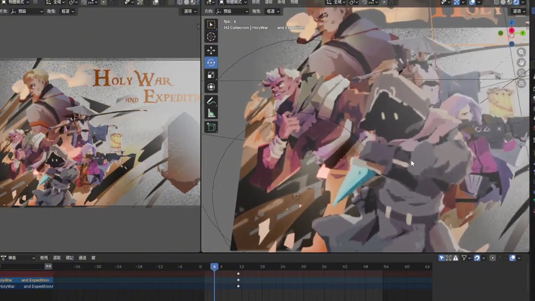Open the dope sheet mode dropdown 律表
535x301 pixels.
(18, 258)
